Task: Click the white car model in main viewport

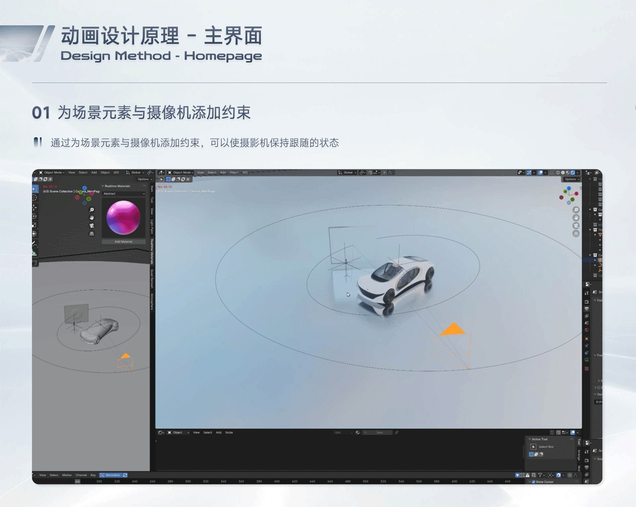Action: 395,280
